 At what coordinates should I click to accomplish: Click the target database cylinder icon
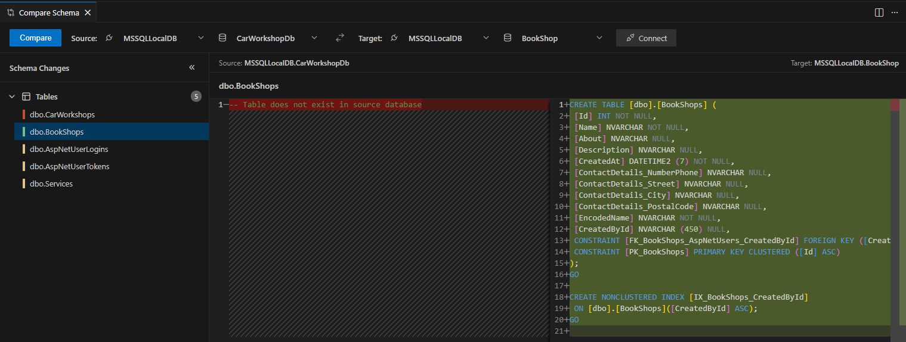pos(508,38)
